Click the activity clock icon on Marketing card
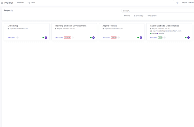Screen dimensions: 194x127 coord(17,37)
